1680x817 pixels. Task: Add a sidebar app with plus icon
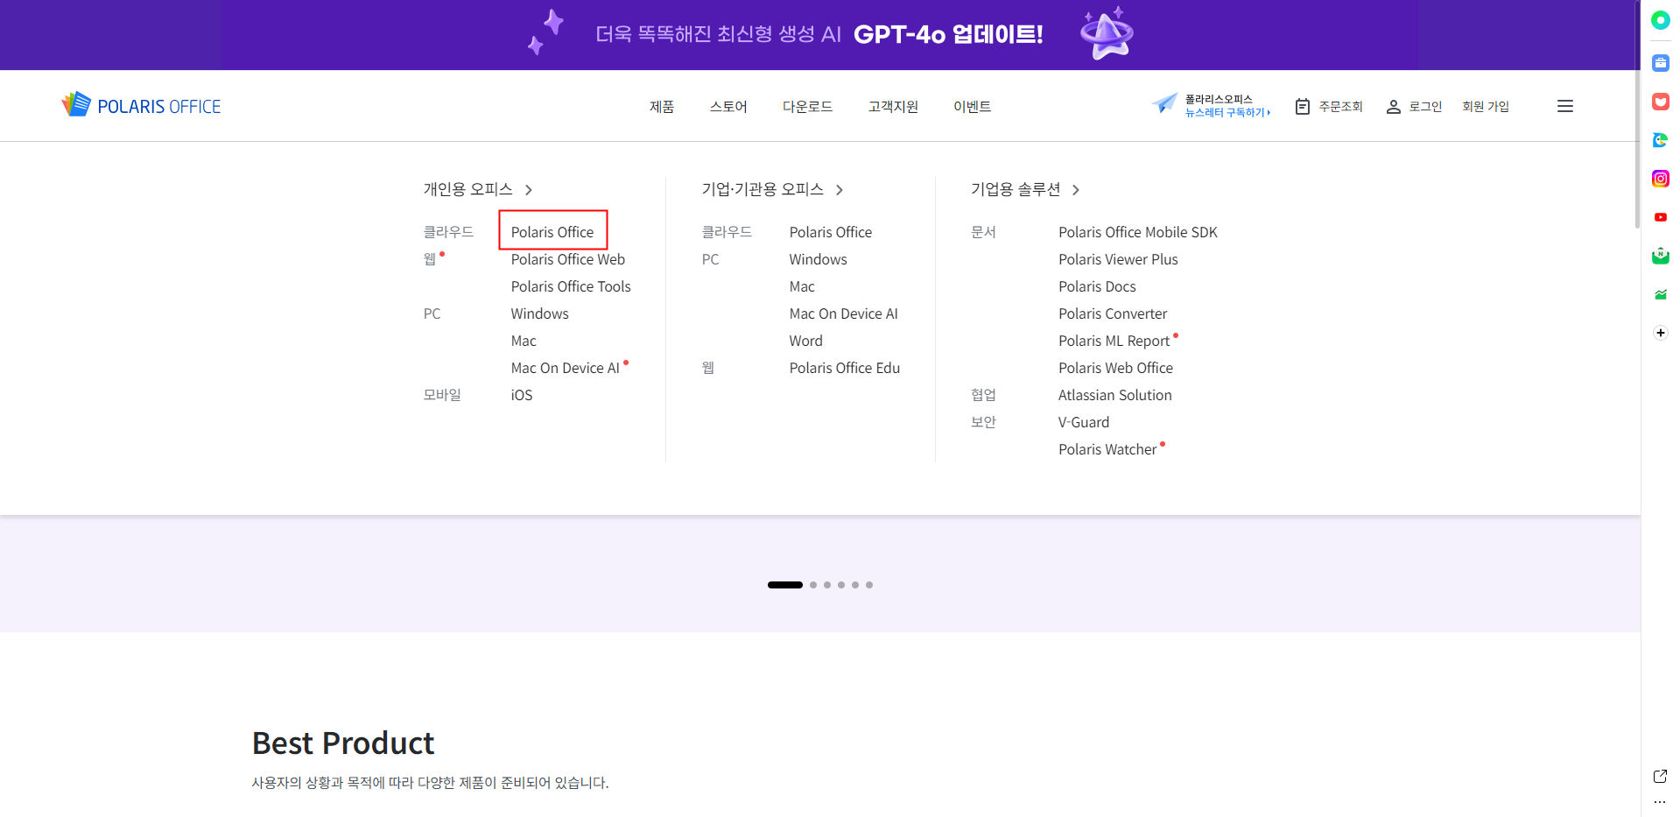click(1661, 333)
